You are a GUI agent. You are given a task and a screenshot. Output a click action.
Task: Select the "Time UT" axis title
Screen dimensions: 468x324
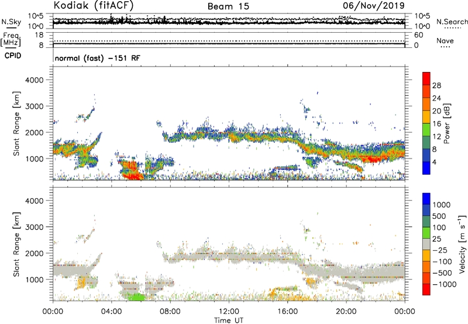pyautogui.click(x=229, y=320)
